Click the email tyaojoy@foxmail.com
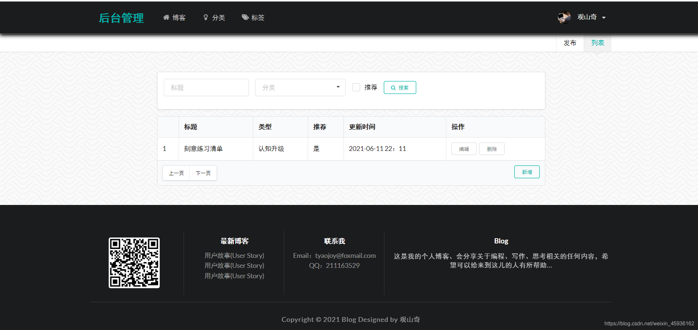The width and height of the screenshot is (698, 330). [345, 256]
